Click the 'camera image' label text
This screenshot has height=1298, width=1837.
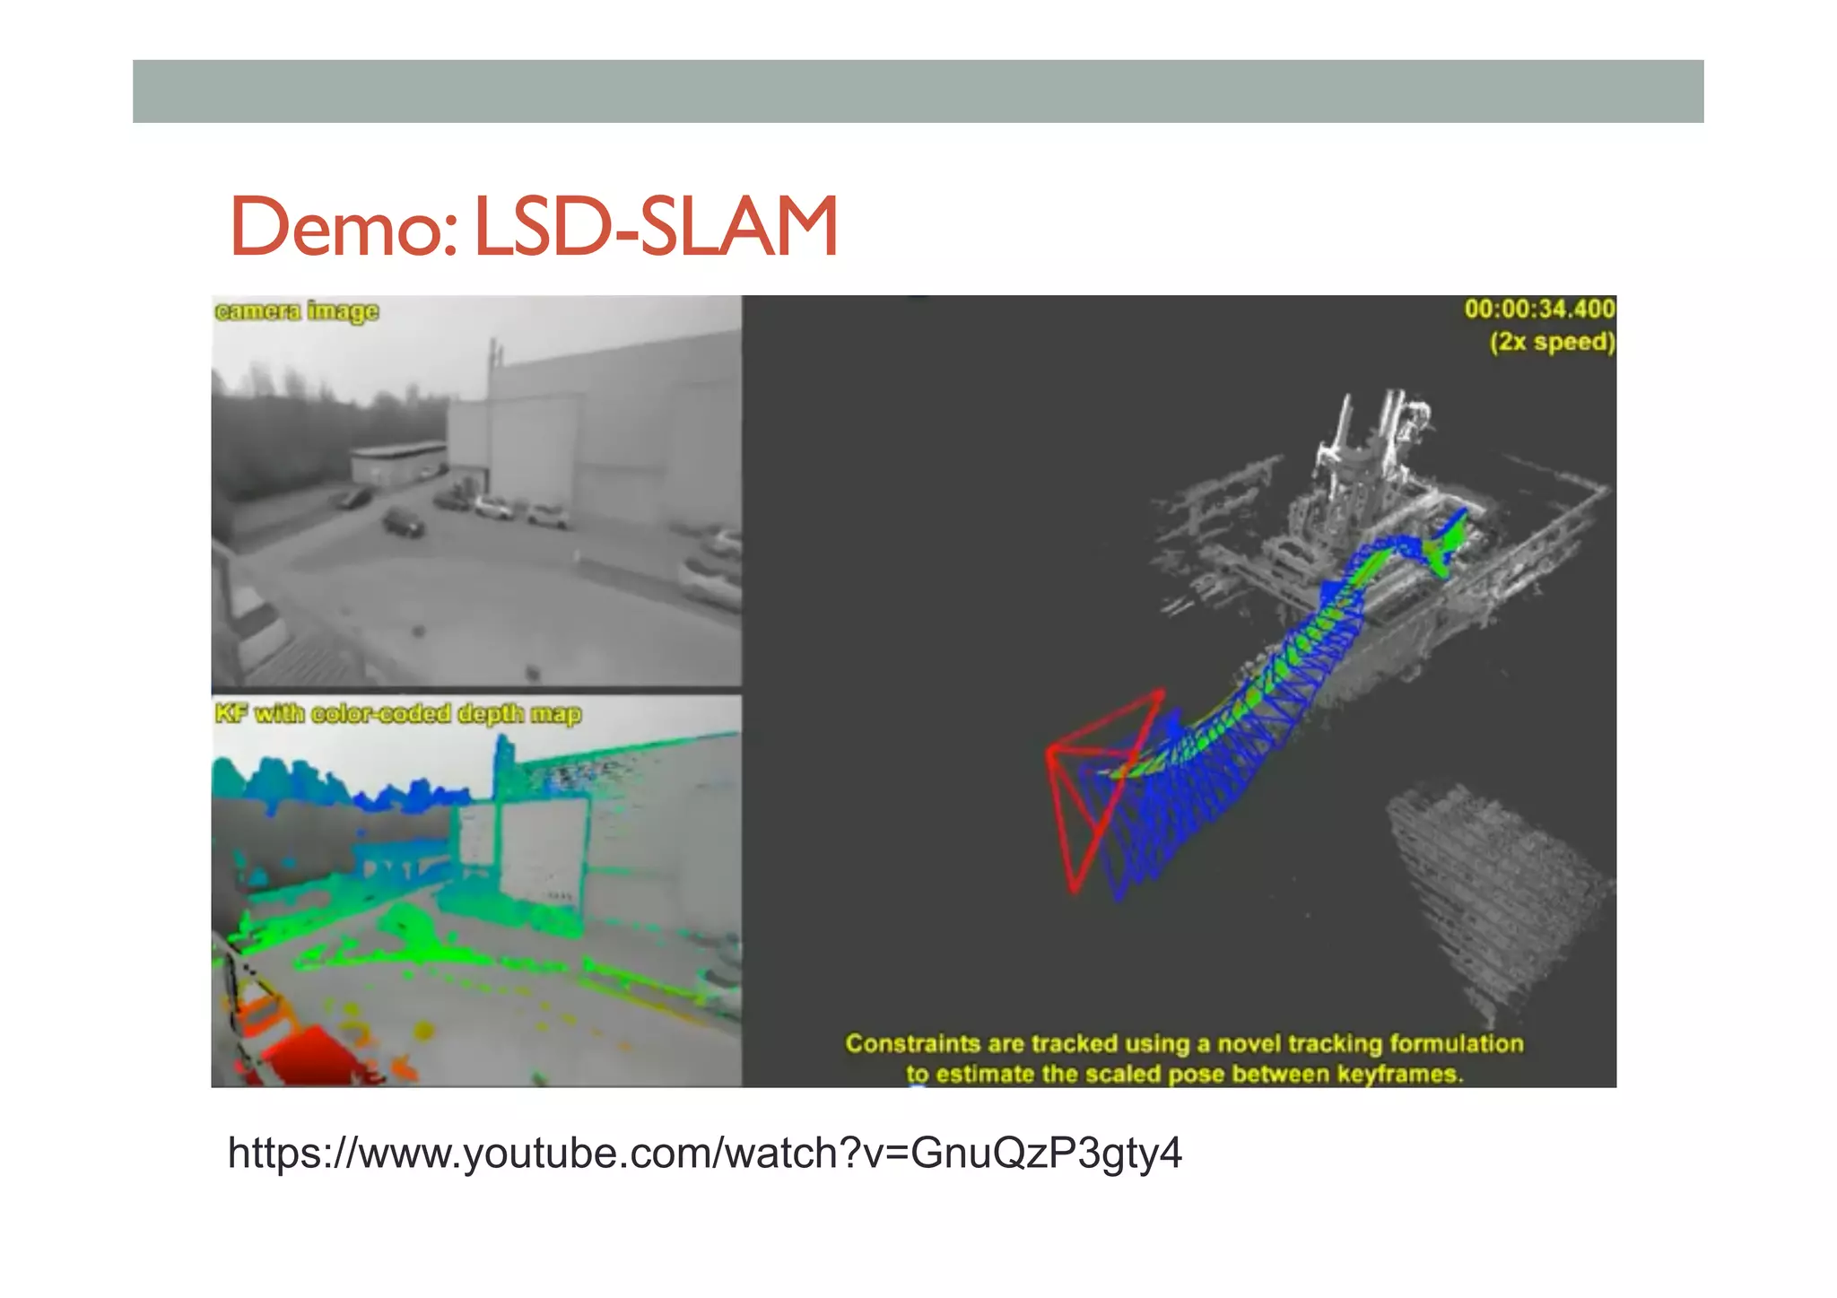pos(297,311)
